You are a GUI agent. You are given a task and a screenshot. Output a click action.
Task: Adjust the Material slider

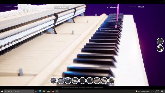(x=132, y=7)
